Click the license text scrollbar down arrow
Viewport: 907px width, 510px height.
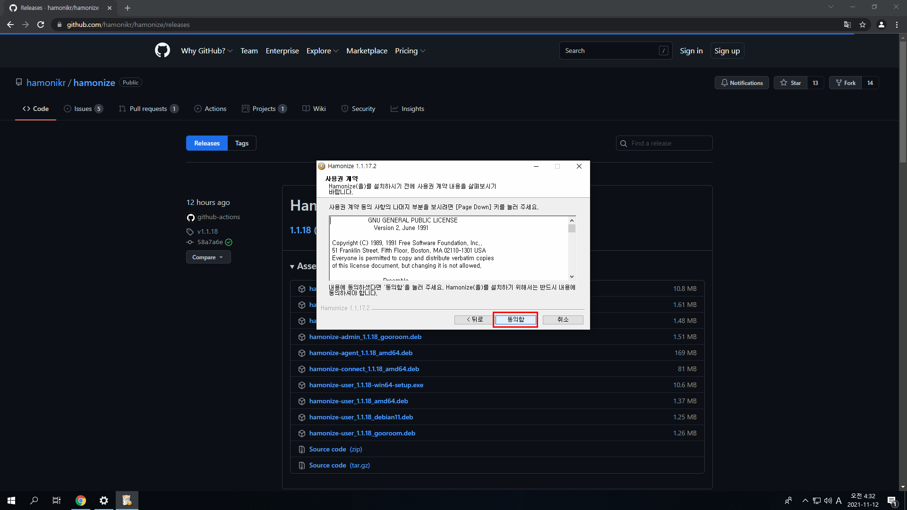tap(572, 277)
